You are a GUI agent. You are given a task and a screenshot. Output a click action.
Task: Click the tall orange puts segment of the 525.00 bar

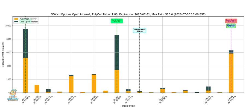231,73
